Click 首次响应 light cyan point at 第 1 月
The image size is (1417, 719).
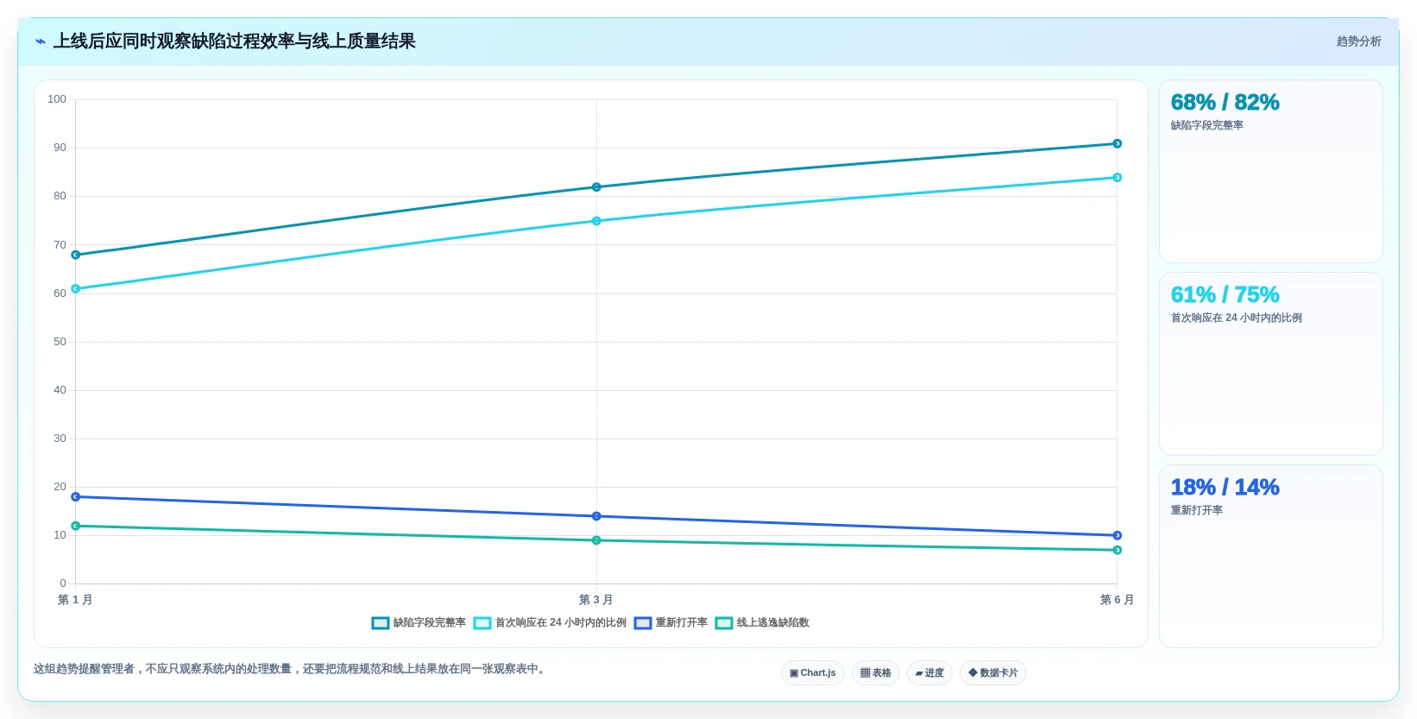pyautogui.click(x=76, y=289)
